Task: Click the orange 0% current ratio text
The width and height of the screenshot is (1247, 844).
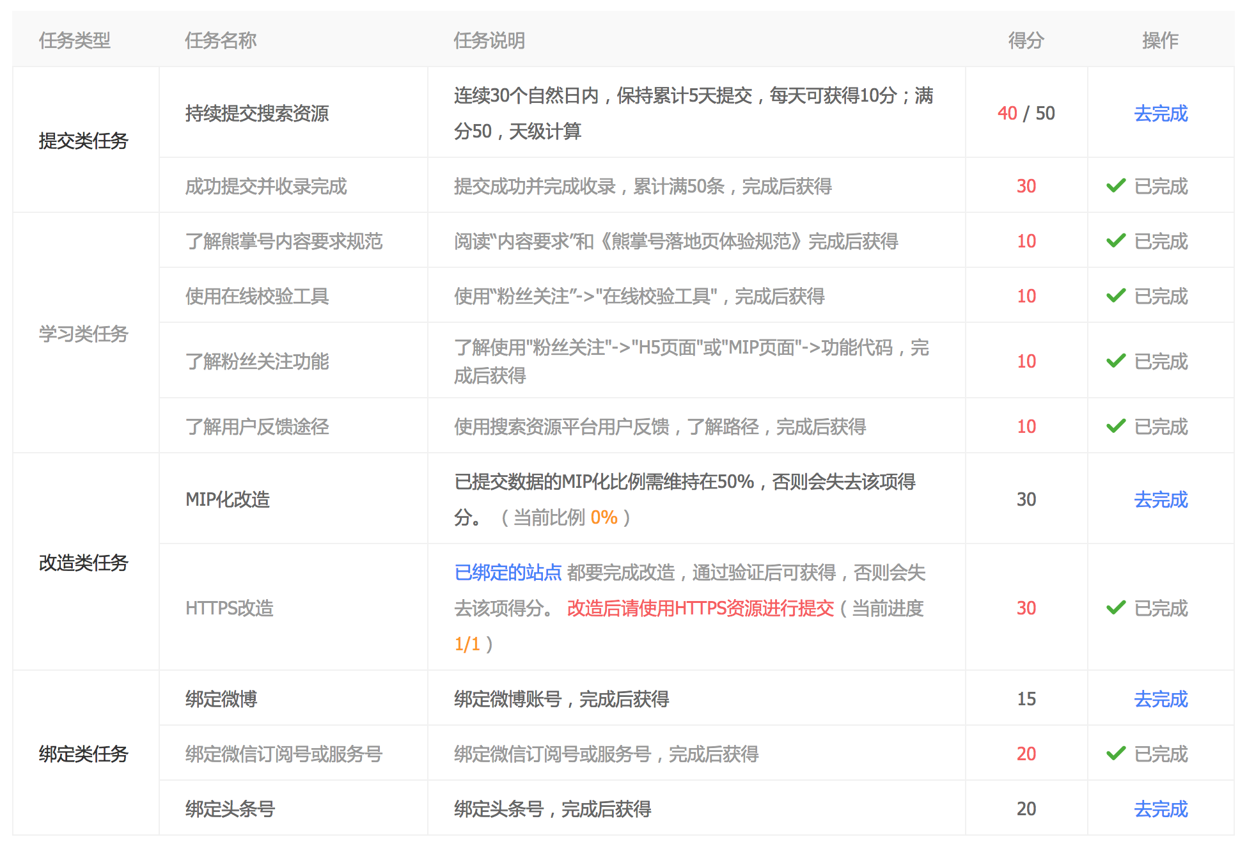Action: point(604,517)
